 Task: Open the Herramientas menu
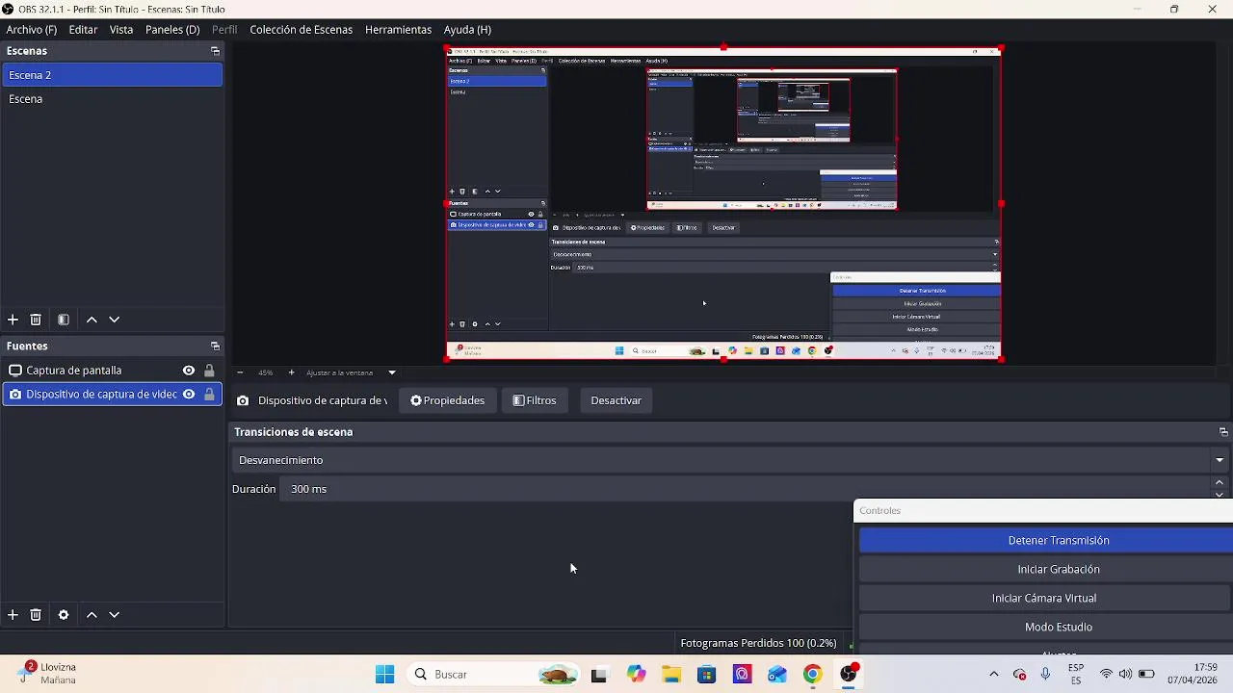coord(398,30)
